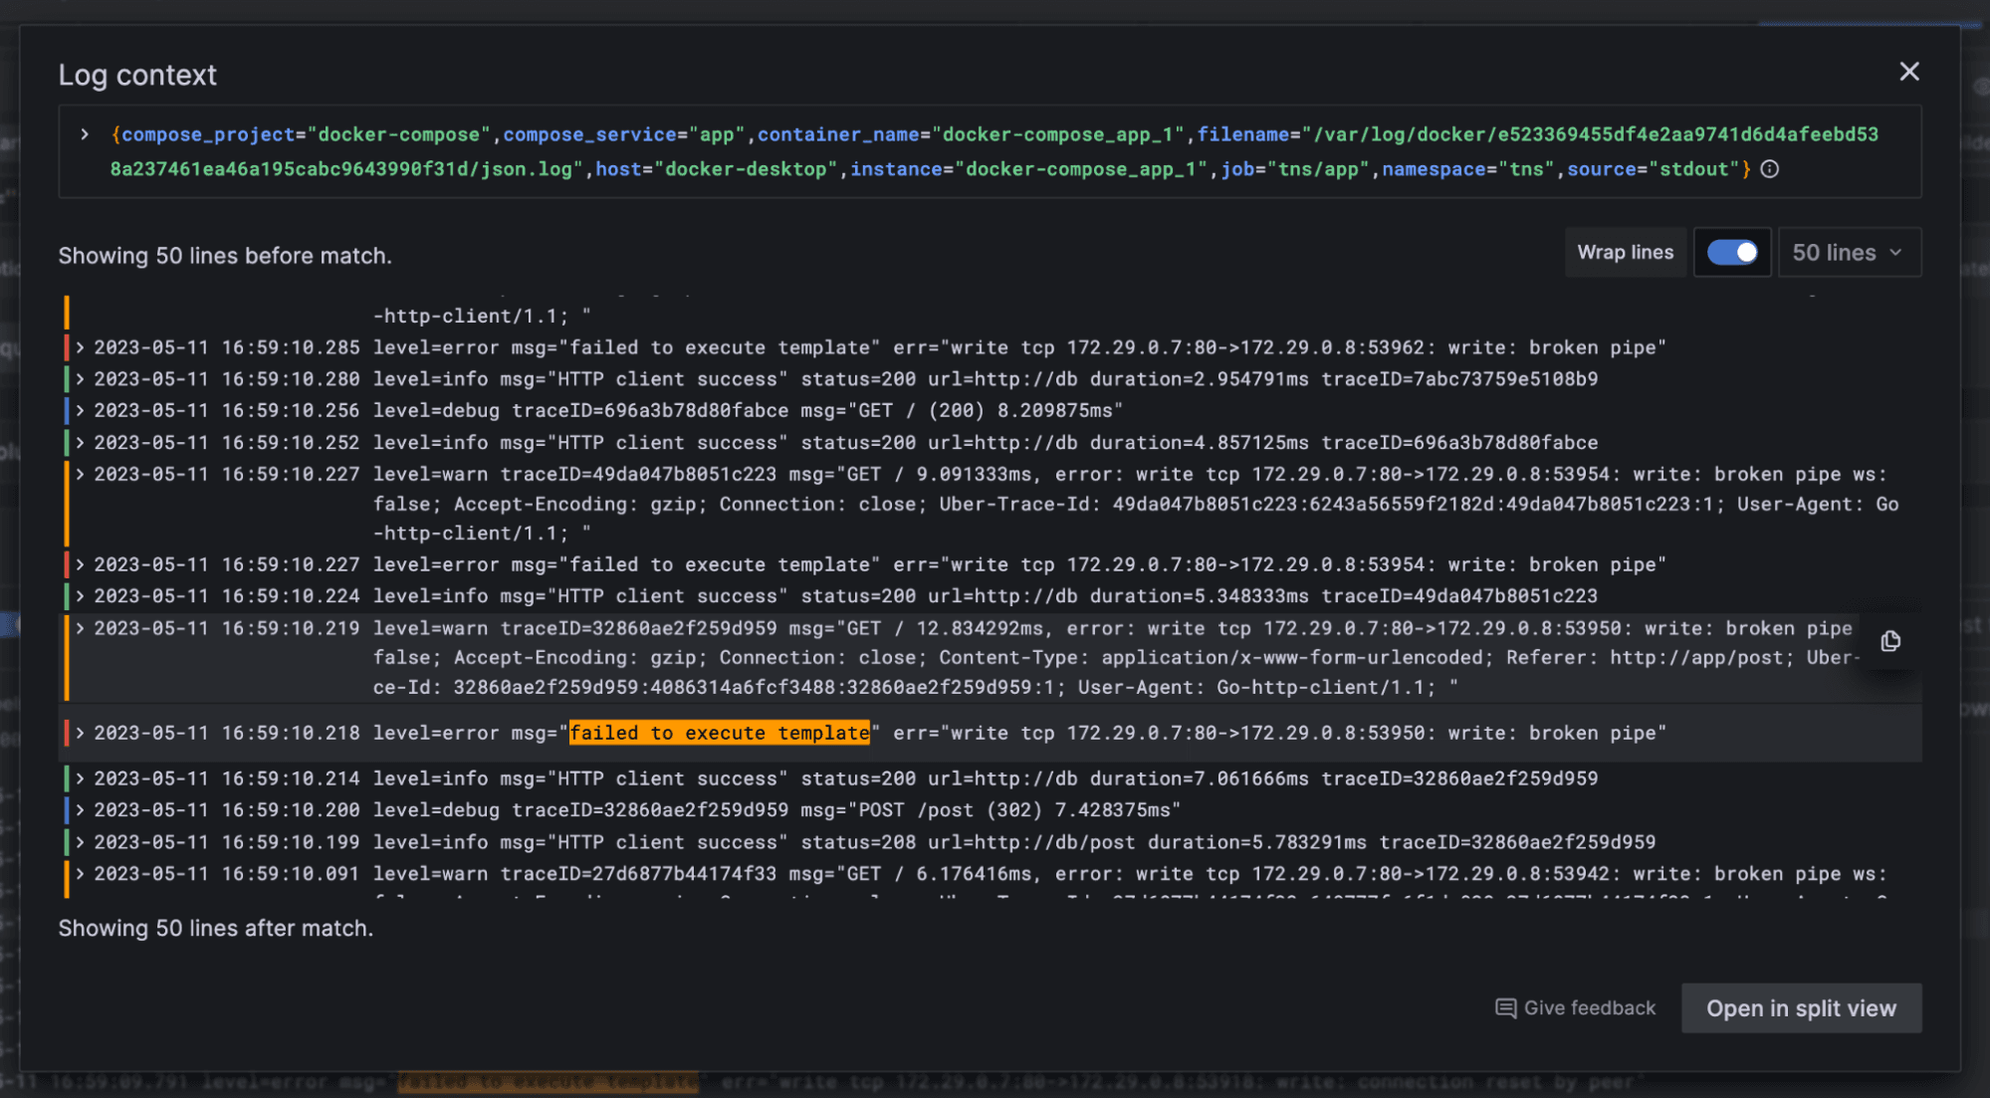Click namespace="tns" label
Screen dimensions: 1990x1098
pyautogui.click(x=1468, y=169)
